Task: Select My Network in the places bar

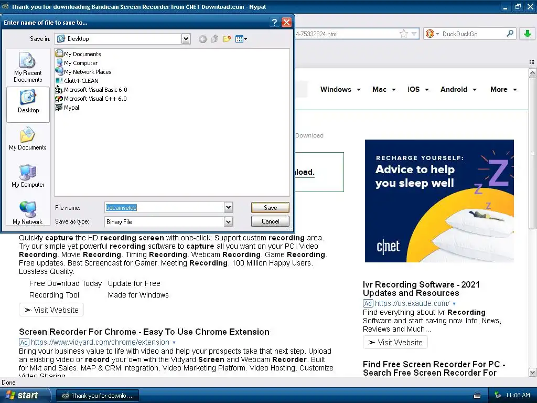Action: pos(28,213)
